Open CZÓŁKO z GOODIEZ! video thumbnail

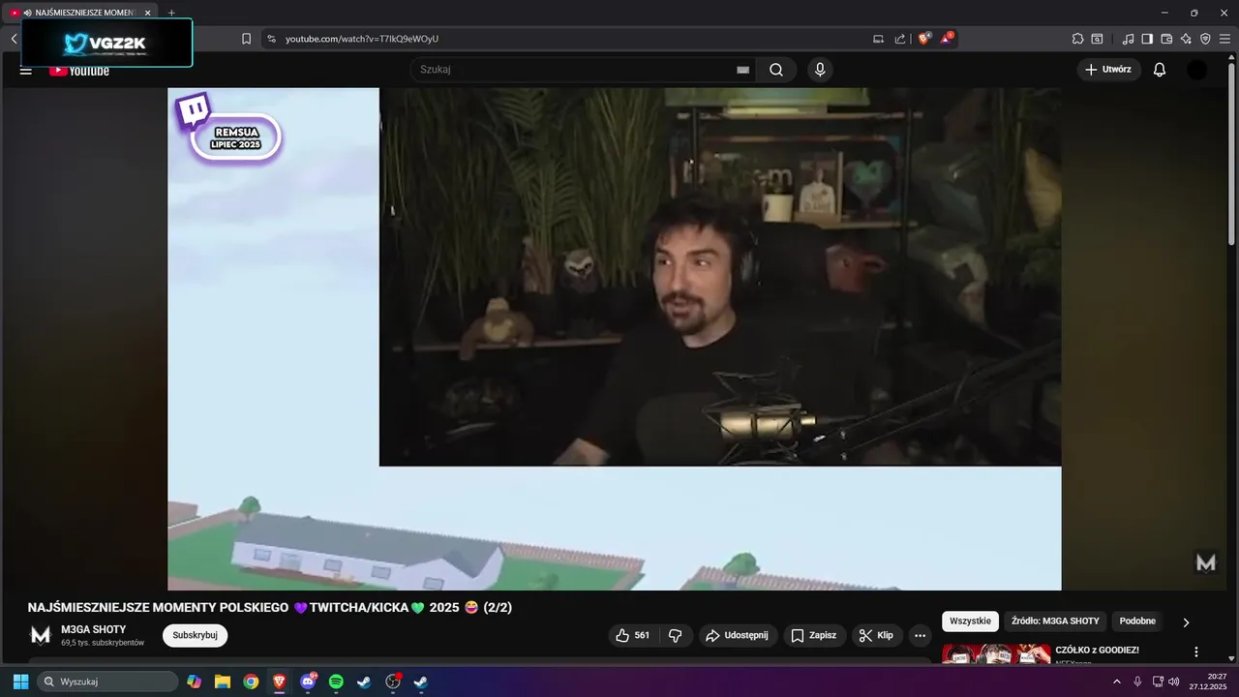(x=996, y=653)
